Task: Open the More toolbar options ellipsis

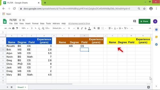Action: pyautogui.click(x=132, y=28)
